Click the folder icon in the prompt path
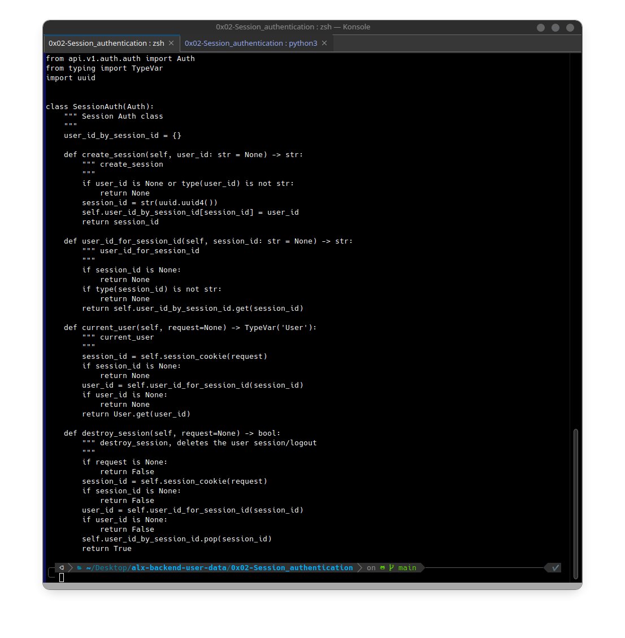The height and width of the screenshot is (638, 625). (x=79, y=567)
